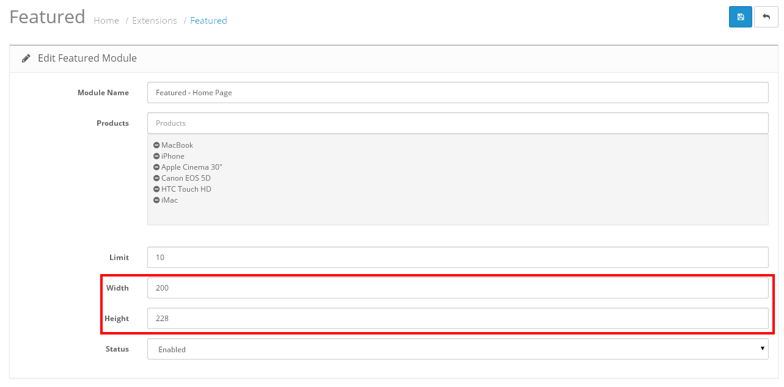Click the pencil icon beside Edit Featured Module
The height and width of the screenshot is (387, 784).
26,59
